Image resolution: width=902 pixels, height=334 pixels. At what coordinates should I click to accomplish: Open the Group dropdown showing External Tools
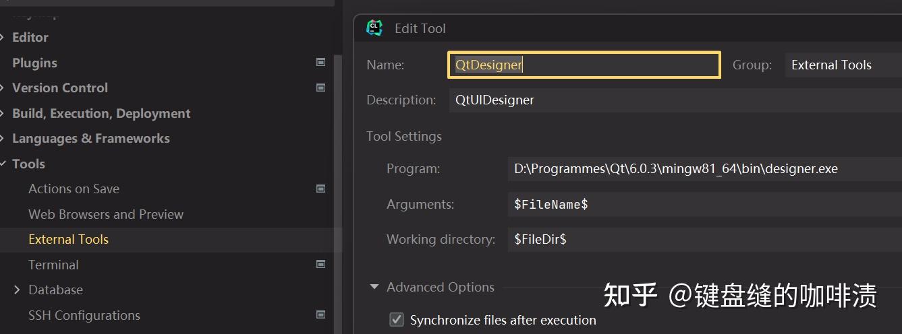843,65
